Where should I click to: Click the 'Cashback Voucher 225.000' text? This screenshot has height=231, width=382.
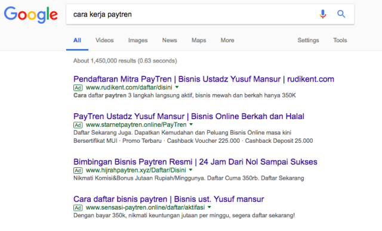[203, 141]
